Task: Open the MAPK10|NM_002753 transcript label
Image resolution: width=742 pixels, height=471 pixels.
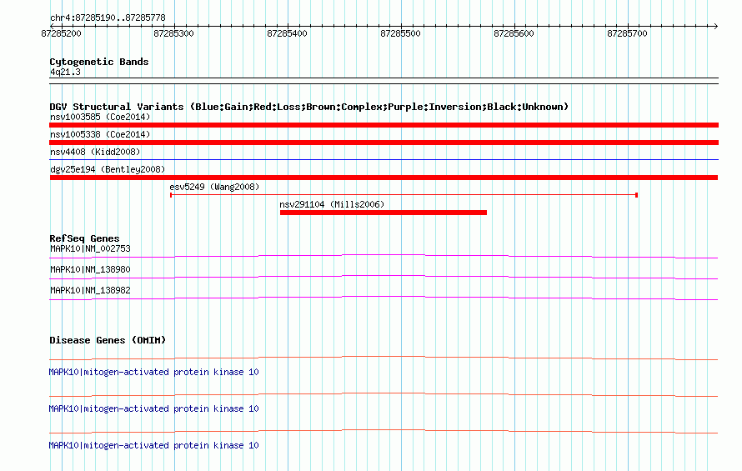Action: [90, 249]
